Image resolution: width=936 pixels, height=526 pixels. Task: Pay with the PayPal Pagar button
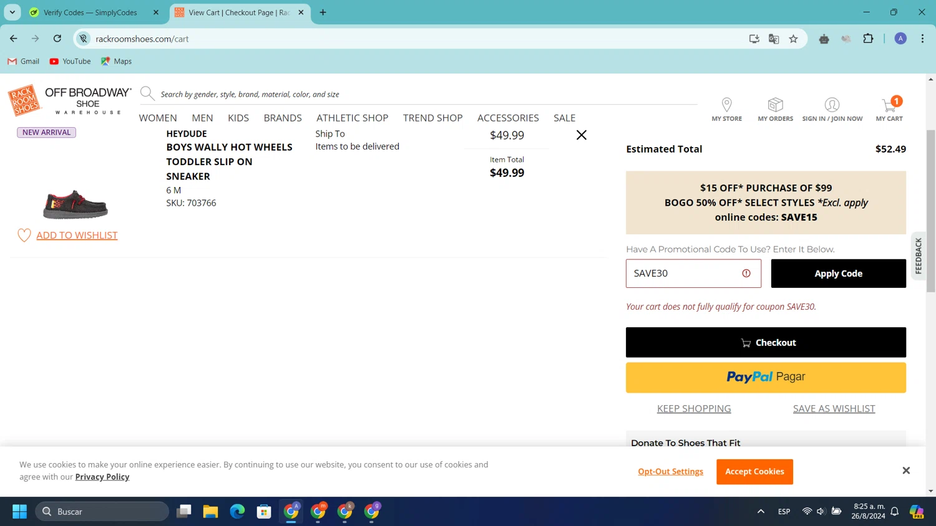766,378
